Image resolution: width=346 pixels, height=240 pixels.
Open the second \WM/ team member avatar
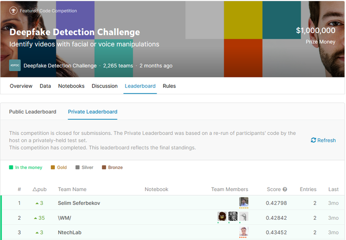pos(233,216)
